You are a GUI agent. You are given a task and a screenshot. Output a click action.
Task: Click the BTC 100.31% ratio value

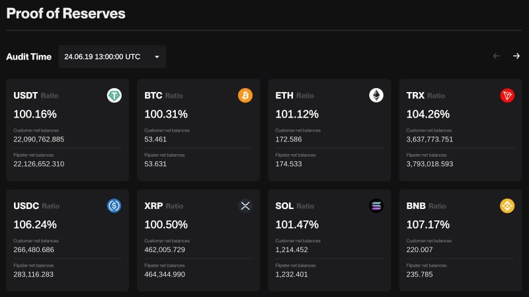pos(166,114)
